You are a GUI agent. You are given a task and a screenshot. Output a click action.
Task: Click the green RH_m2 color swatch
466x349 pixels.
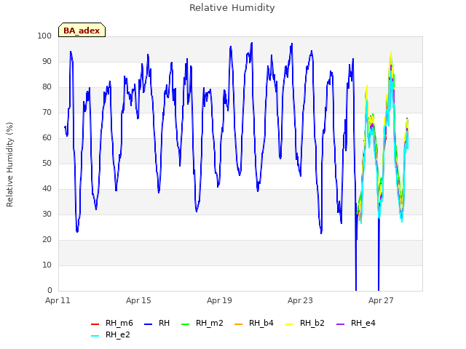click(185, 324)
